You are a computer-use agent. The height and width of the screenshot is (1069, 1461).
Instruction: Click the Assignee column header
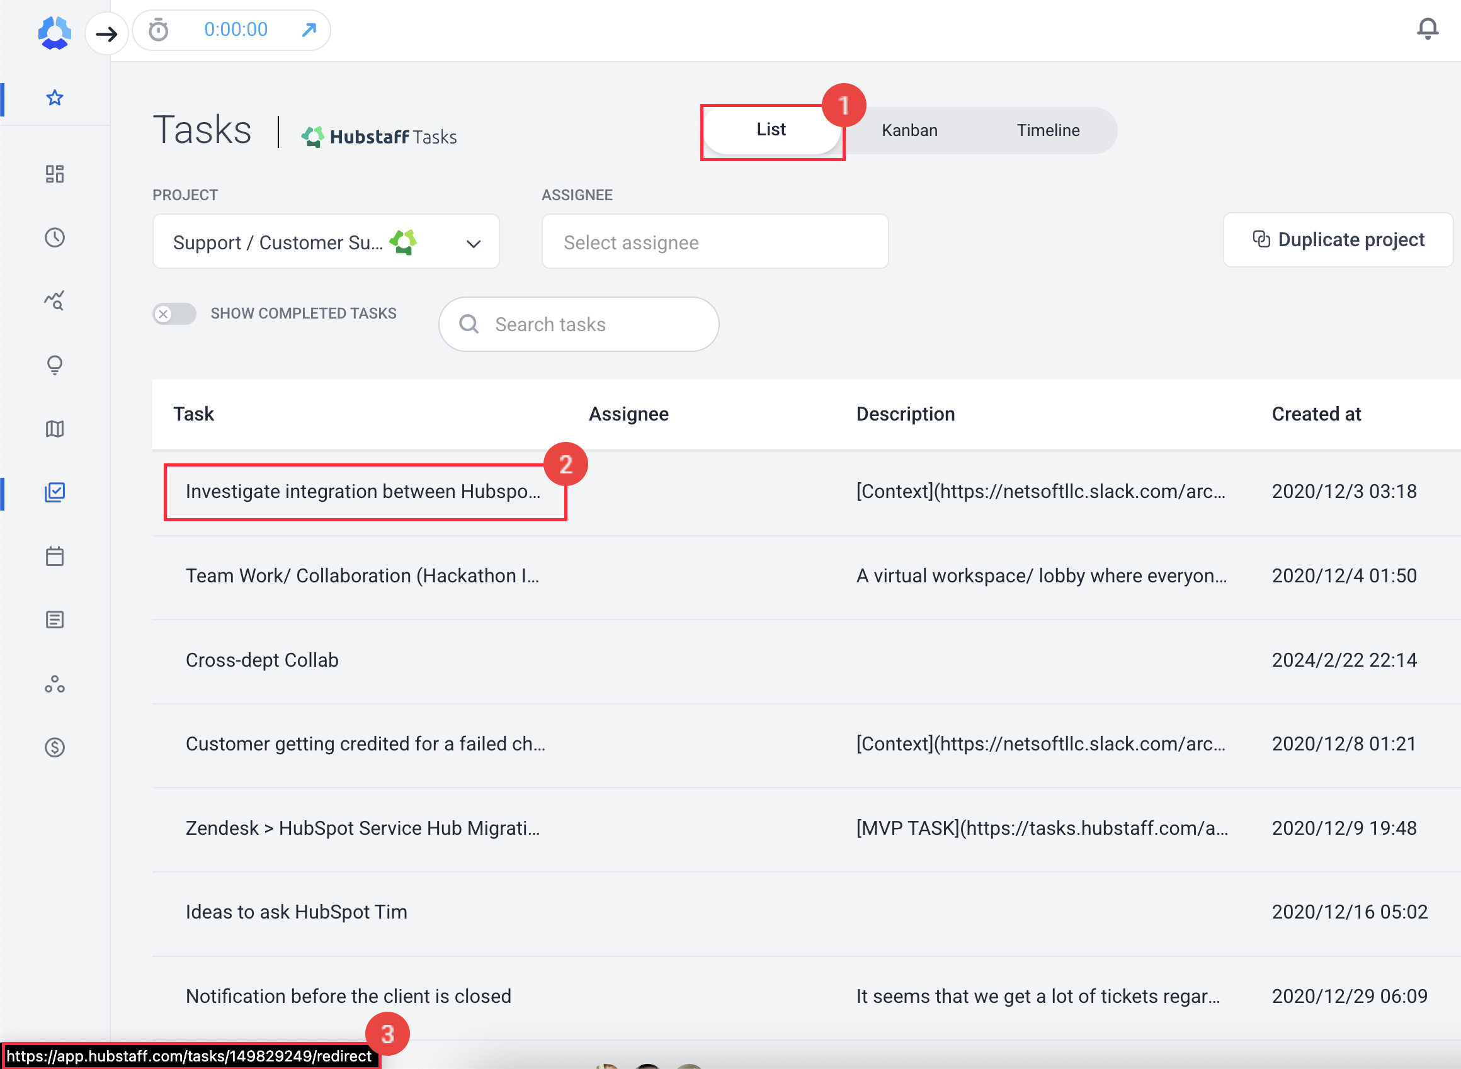click(628, 414)
